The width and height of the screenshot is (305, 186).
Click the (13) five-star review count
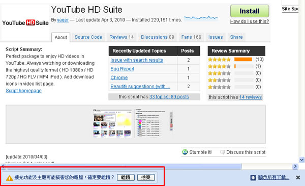259,59
